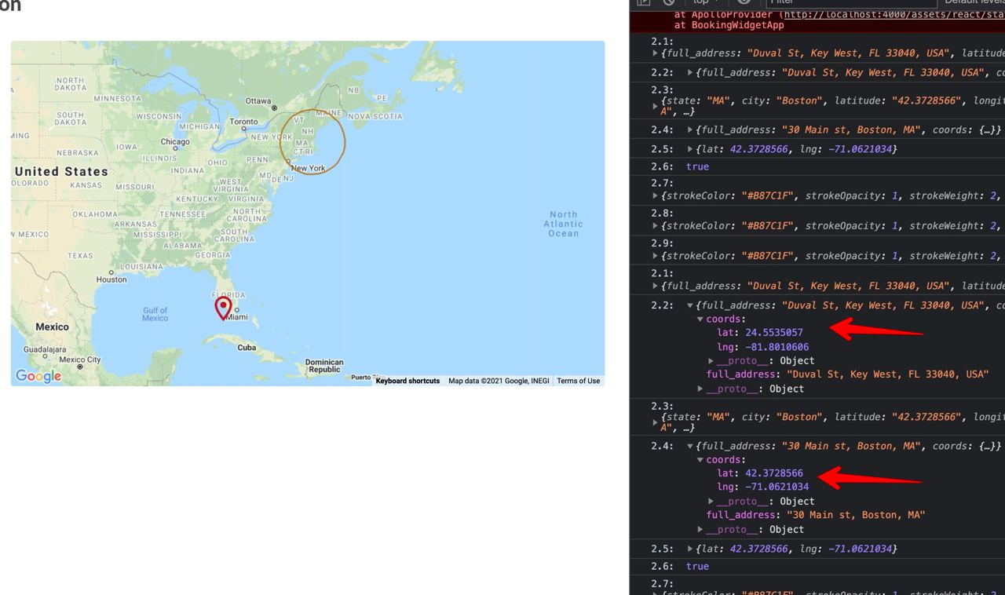Viewport: 1005px width, 595px height.
Task: Click the brown radius circle over New England
Action: coord(312,141)
